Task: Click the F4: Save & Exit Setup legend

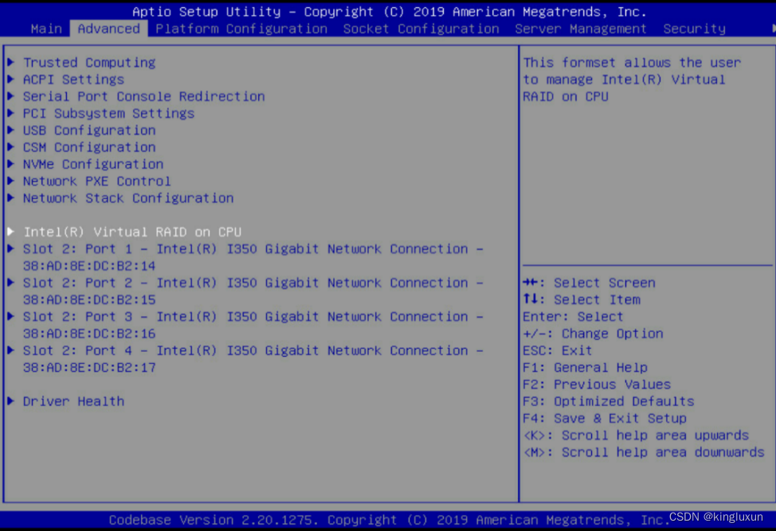Action: 607,417
